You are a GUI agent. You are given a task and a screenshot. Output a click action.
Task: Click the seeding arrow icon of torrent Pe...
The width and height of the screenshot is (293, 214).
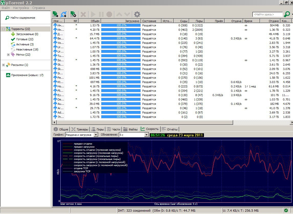pos(55,77)
